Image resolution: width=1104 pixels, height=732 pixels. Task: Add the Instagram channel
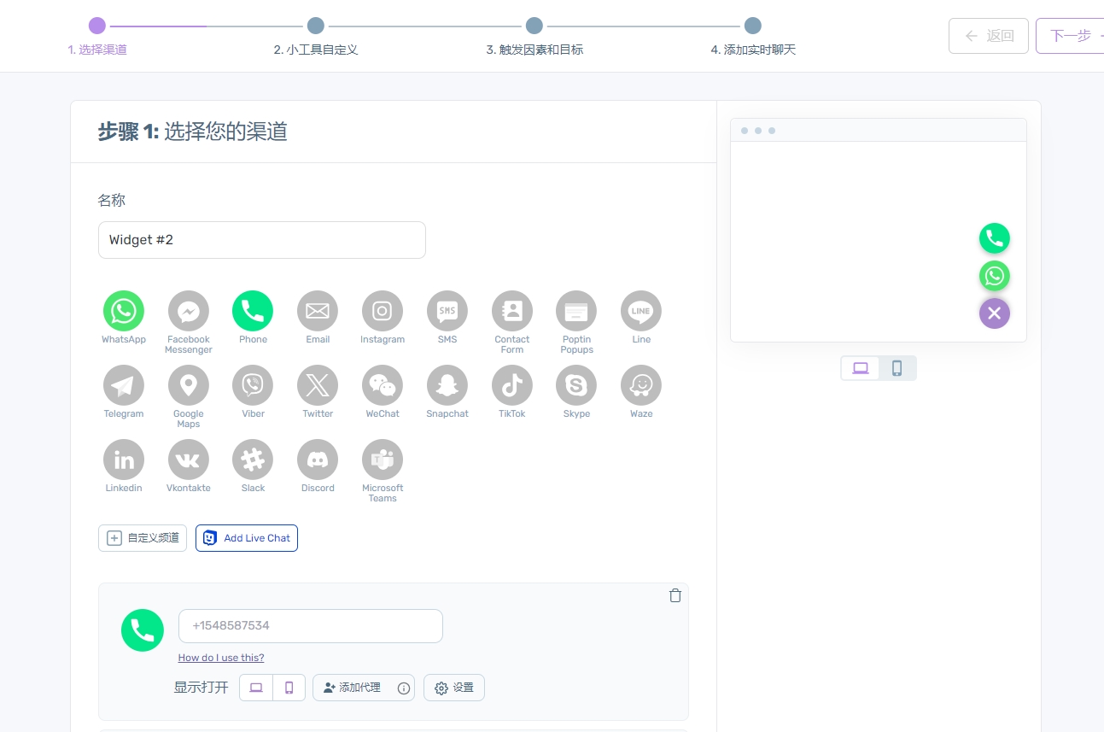[x=383, y=311]
